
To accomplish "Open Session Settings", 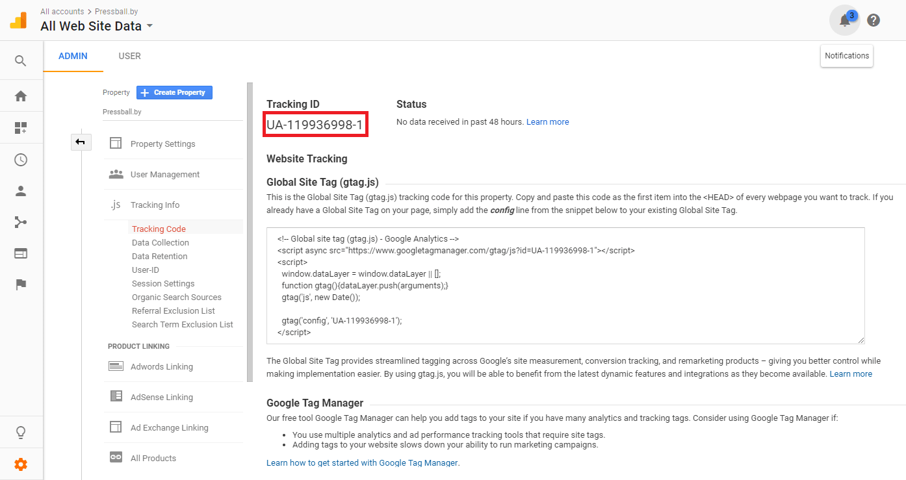I will click(x=163, y=284).
